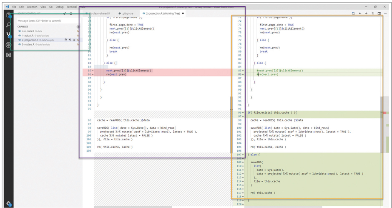The height and width of the screenshot is (208, 392).
Task: Click the horizontal scrollbar under left pane
Action: coord(133,207)
